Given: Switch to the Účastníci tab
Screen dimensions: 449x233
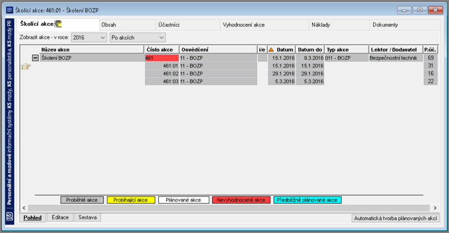Looking at the screenshot, I should point(187,25).
